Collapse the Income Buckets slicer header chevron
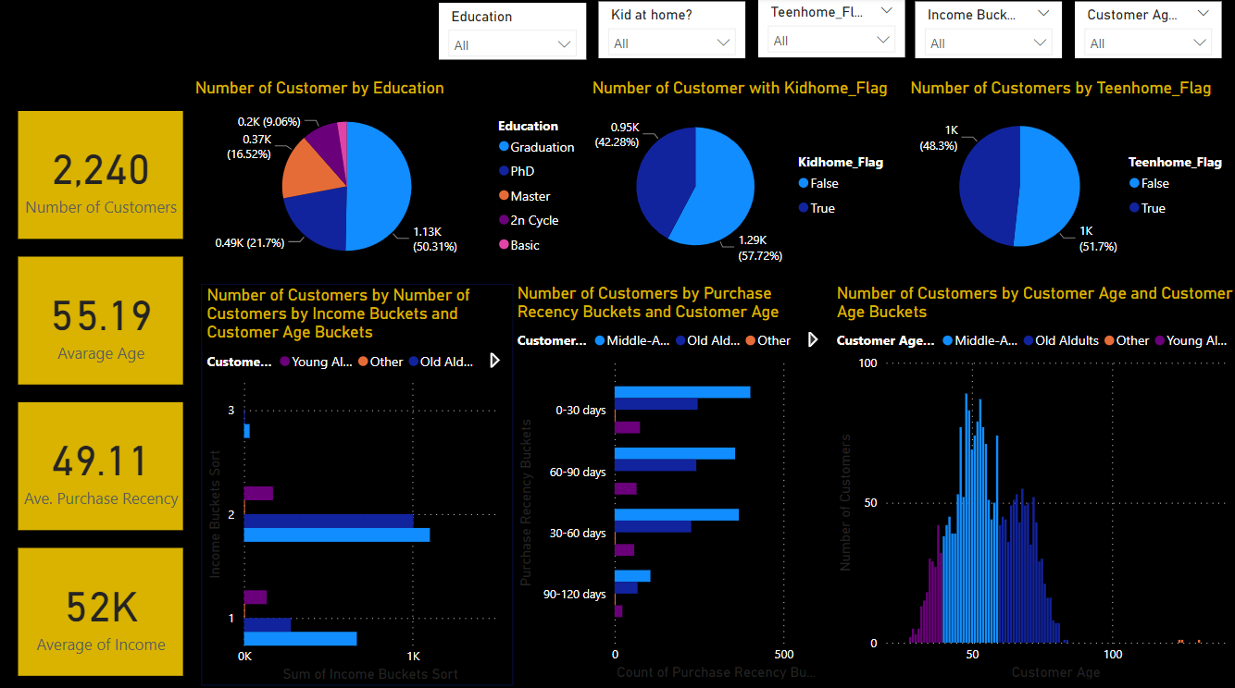The image size is (1235, 688). [1043, 14]
